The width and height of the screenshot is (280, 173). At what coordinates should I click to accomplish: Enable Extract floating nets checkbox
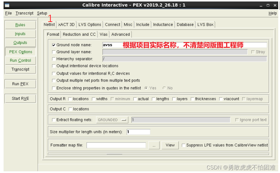(x=54, y=120)
